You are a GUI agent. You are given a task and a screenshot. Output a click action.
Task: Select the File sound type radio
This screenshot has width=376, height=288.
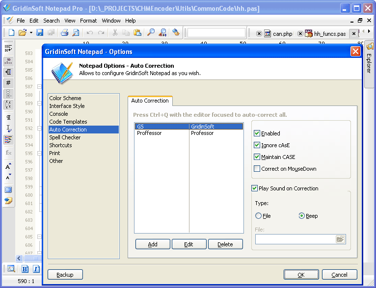(258, 216)
